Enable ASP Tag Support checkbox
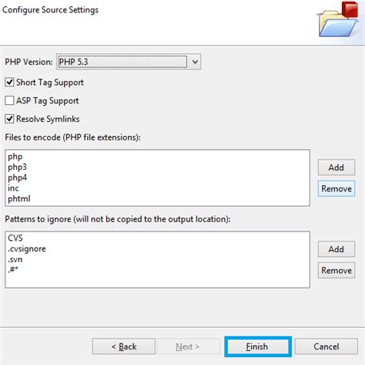365x365 pixels. [x=9, y=100]
